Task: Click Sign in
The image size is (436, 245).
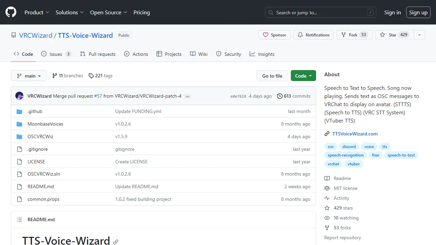Action: (392, 12)
